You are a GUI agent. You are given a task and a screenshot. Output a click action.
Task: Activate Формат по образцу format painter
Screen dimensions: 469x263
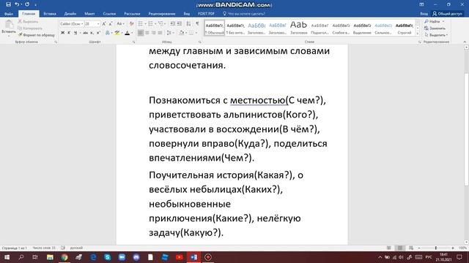(37, 35)
